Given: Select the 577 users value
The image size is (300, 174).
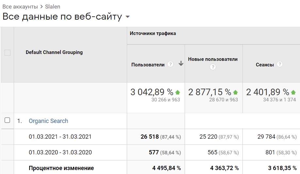Looking at the screenshot, I should pos(154,152).
